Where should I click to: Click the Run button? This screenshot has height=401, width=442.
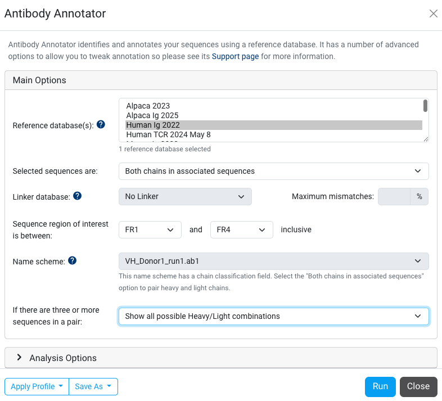coord(380,386)
